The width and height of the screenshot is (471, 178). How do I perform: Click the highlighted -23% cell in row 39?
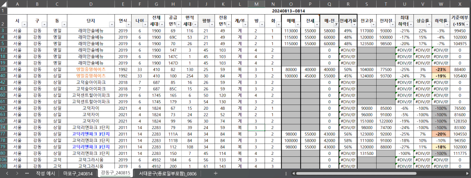(441, 70)
